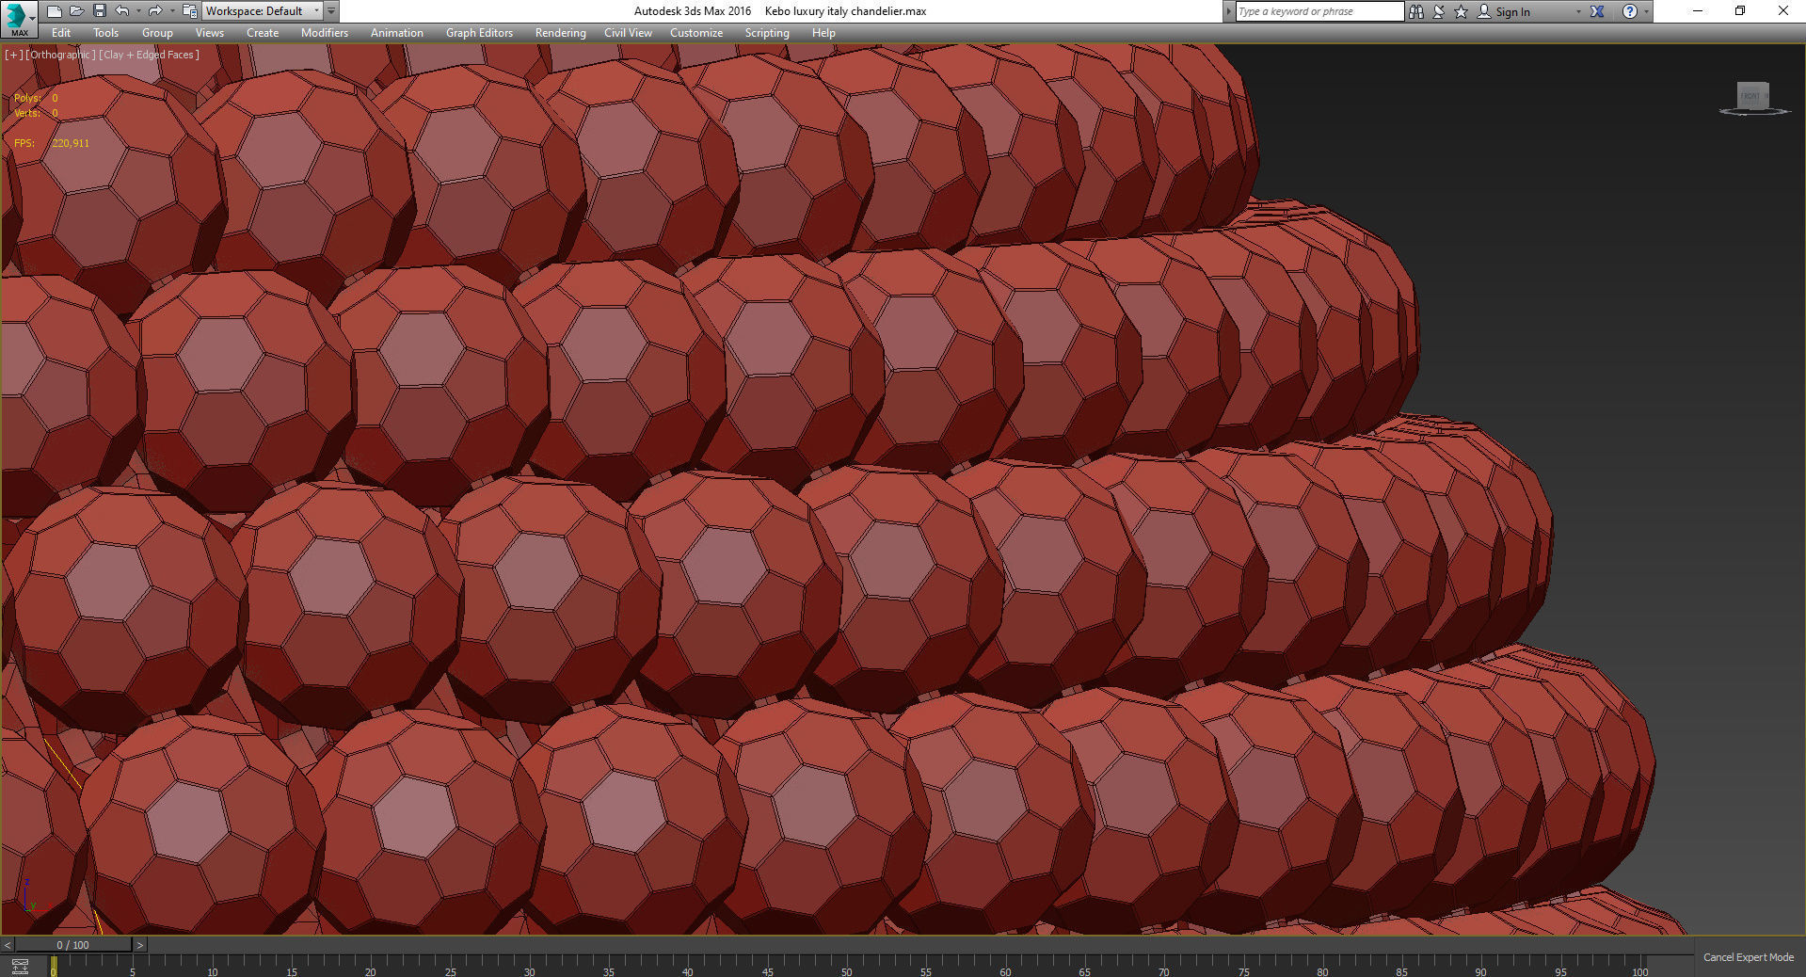1806x977 pixels.
Task: Open the Scripting menu
Action: tap(767, 33)
